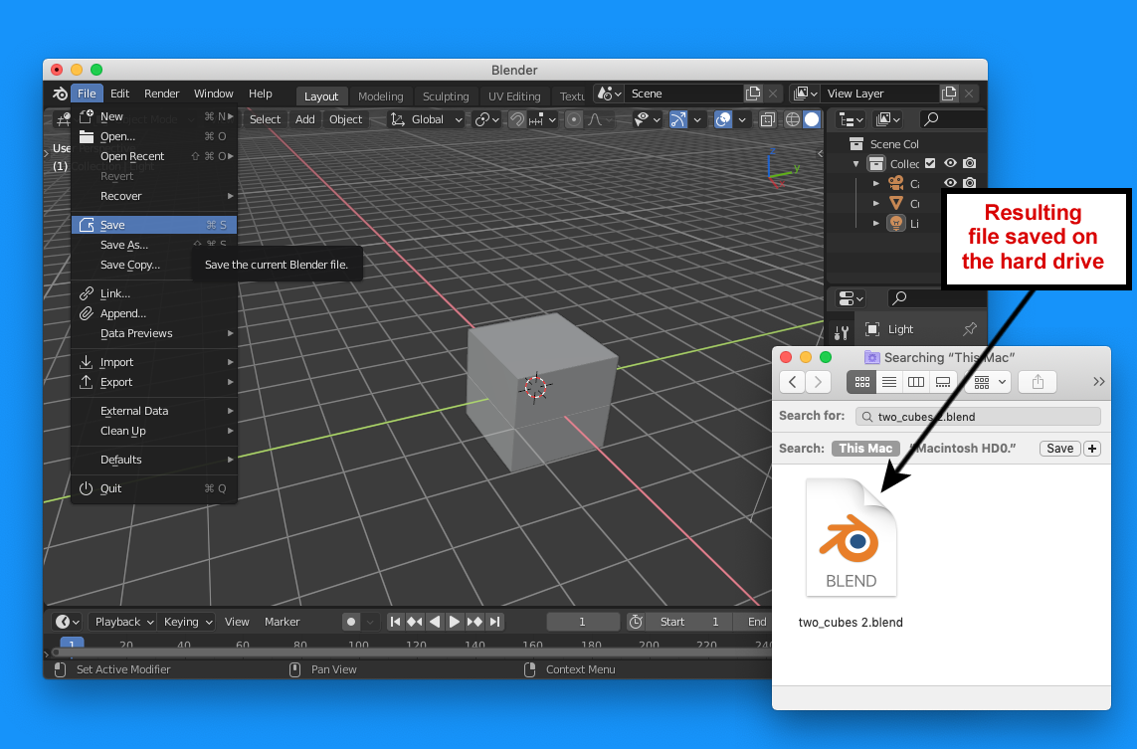Click the Blender logo menu icon
The width and height of the screenshot is (1137, 749).
[61, 94]
